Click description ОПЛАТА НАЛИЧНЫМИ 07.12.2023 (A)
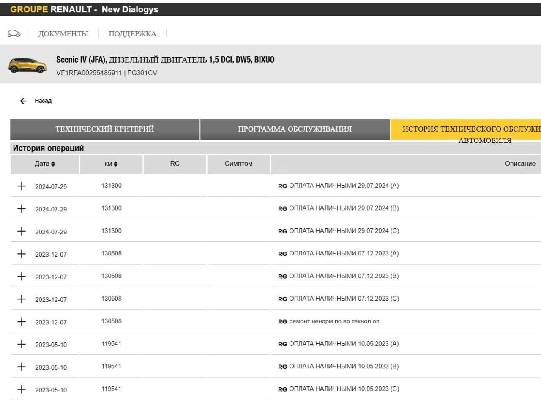The height and width of the screenshot is (400, 541). tap(344, 253)
